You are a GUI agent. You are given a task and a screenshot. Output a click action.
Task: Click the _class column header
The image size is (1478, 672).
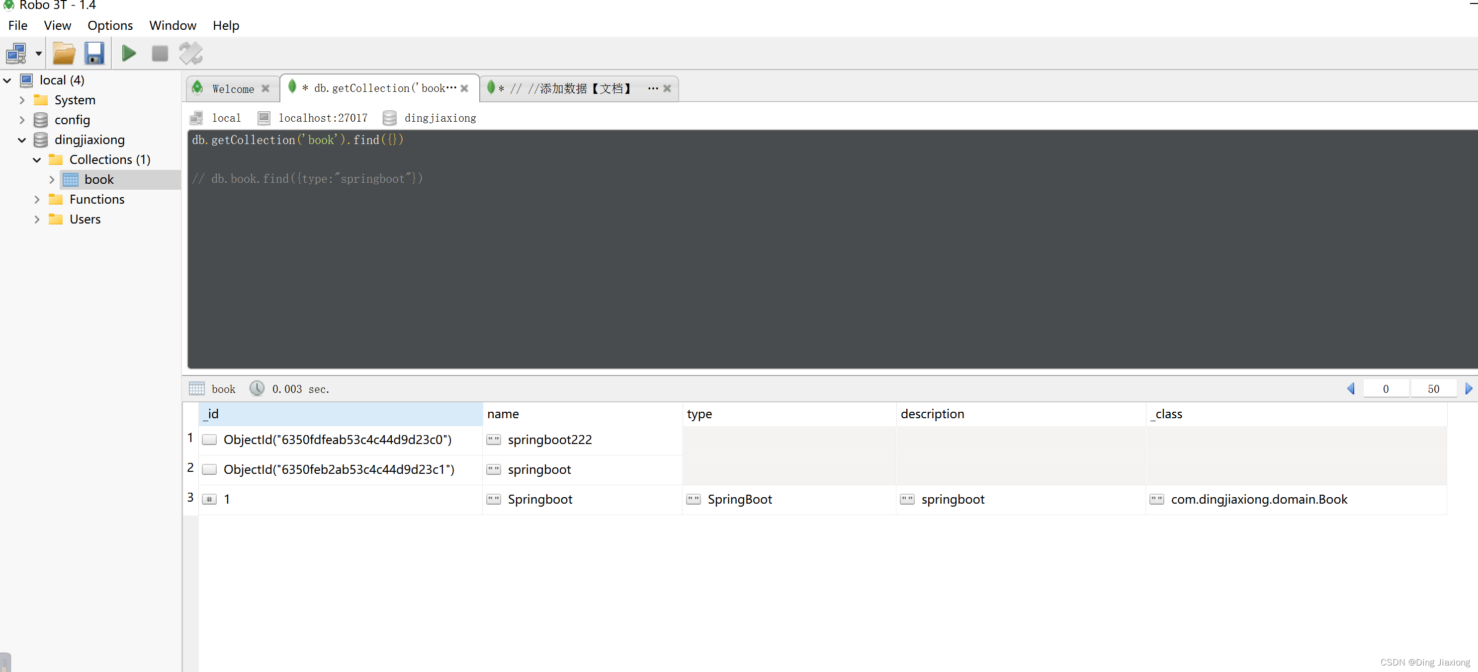pos(1296,414)
